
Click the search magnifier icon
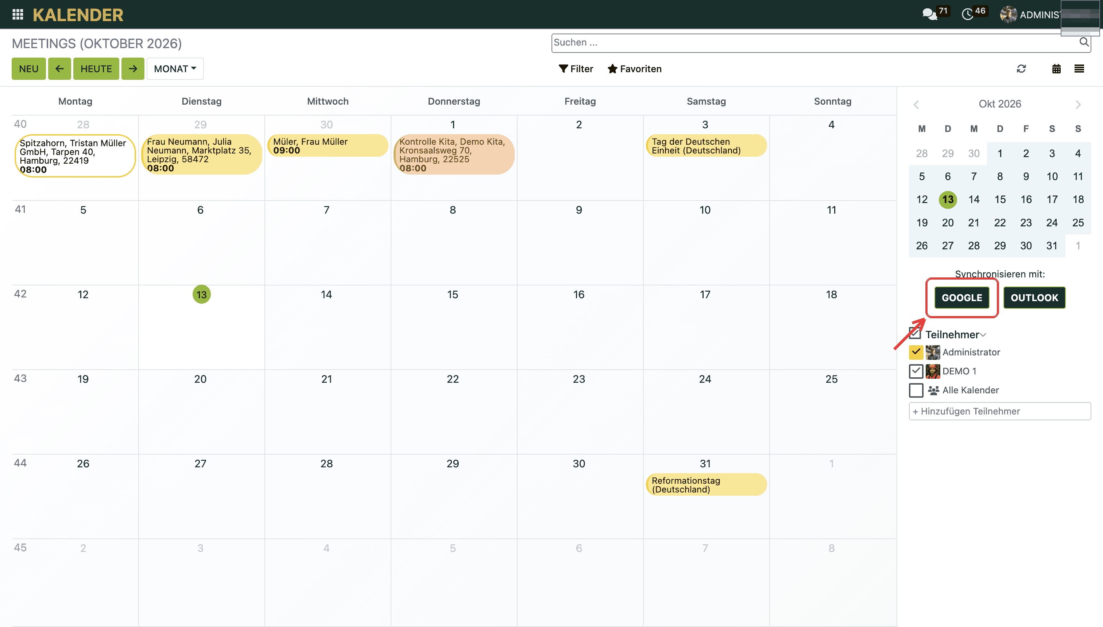tap(1084, 42)
